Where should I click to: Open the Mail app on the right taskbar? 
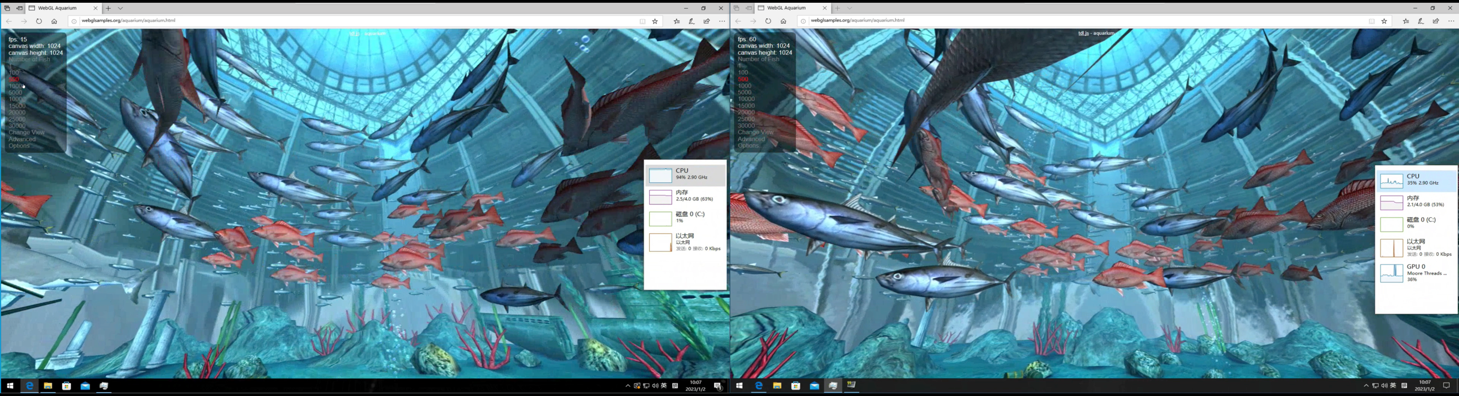(814, 386)
